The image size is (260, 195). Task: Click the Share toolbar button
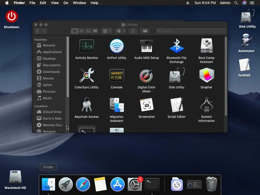[133, 31]
